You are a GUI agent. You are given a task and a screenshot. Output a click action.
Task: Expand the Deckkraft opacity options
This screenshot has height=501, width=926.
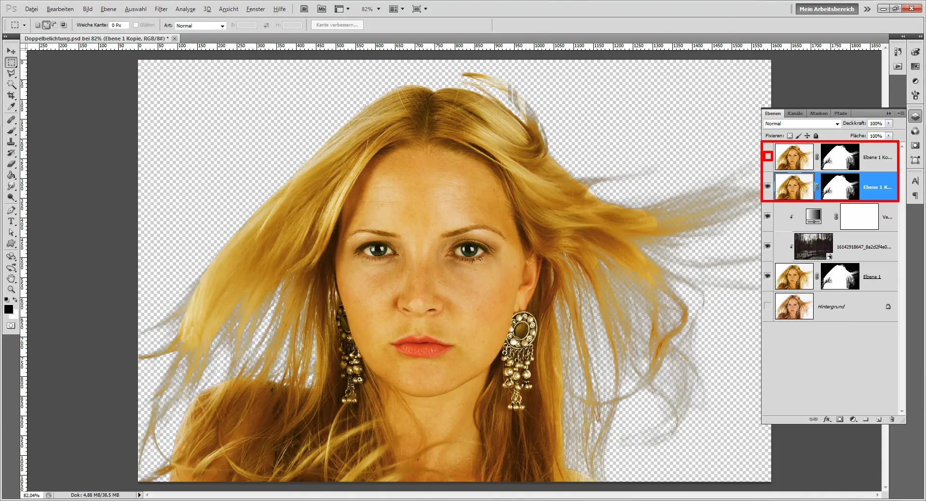[889, 123]
